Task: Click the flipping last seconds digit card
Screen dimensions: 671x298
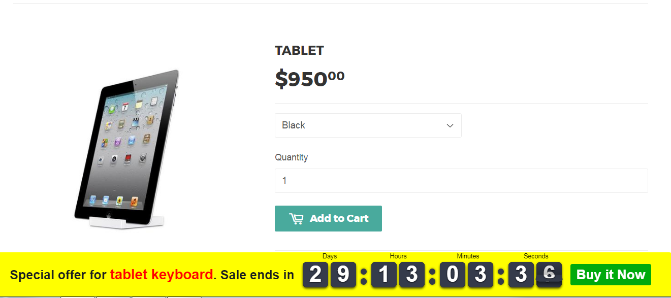Action: [x=549, y=275]
